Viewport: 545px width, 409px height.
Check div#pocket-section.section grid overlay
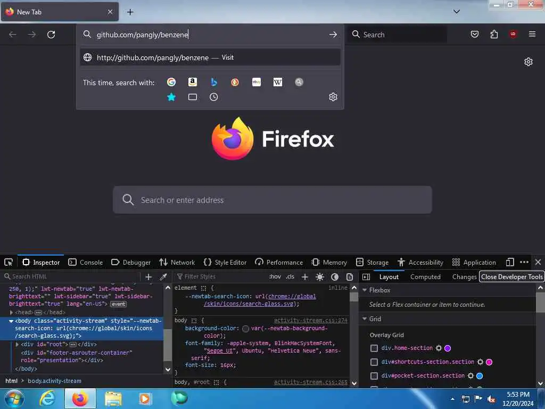point(374,376)
